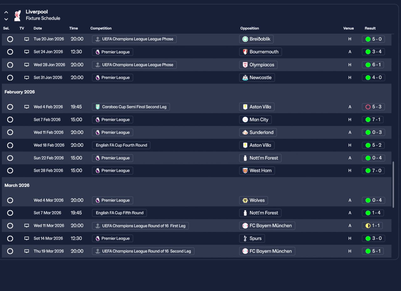Screen dimensions: 401x291
Task: Select the 7 Feb Man City fixture radio
Action: [x=10, y=120]
